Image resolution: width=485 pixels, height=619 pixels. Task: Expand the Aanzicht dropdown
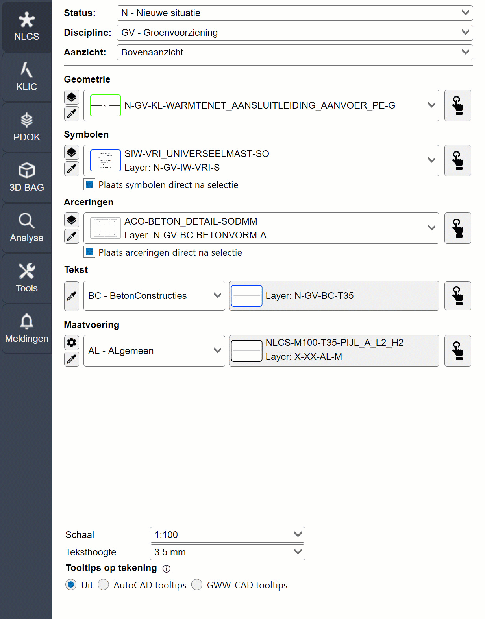pos(294,52)
